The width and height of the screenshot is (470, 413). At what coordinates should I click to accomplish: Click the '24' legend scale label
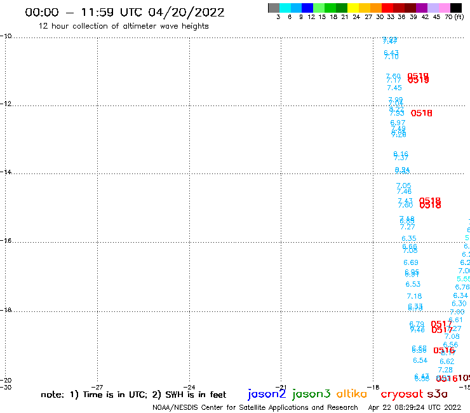click(356, 17)
